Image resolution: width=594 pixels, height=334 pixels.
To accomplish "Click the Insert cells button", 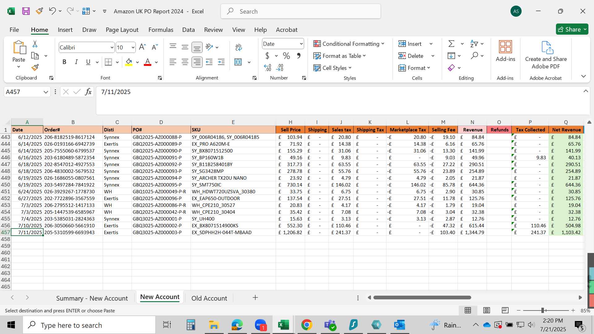I will (411, 44).
